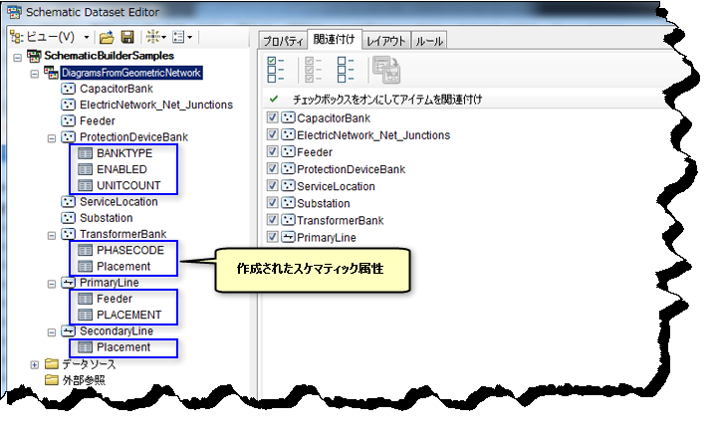Select SchematicBuilderSamples dataset icon in tree
Viewport: 717px width, 436px height.
pos(34,56)
